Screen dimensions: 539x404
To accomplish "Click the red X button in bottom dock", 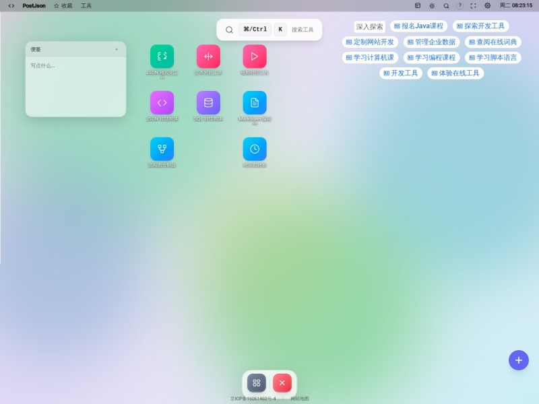I will tap(282, 383).
